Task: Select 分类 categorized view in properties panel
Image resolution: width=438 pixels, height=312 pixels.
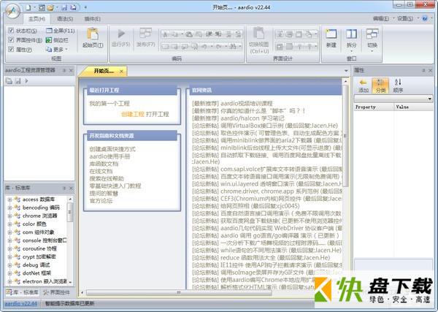Action: [380, 85]
